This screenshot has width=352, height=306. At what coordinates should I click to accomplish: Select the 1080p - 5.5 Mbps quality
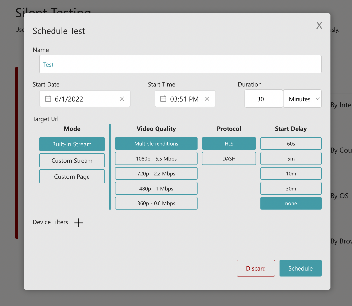pyautogui.click(x=156, y=158)
